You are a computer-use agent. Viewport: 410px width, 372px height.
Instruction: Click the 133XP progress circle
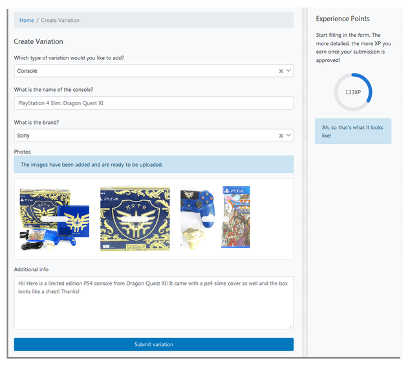point(353,92)
